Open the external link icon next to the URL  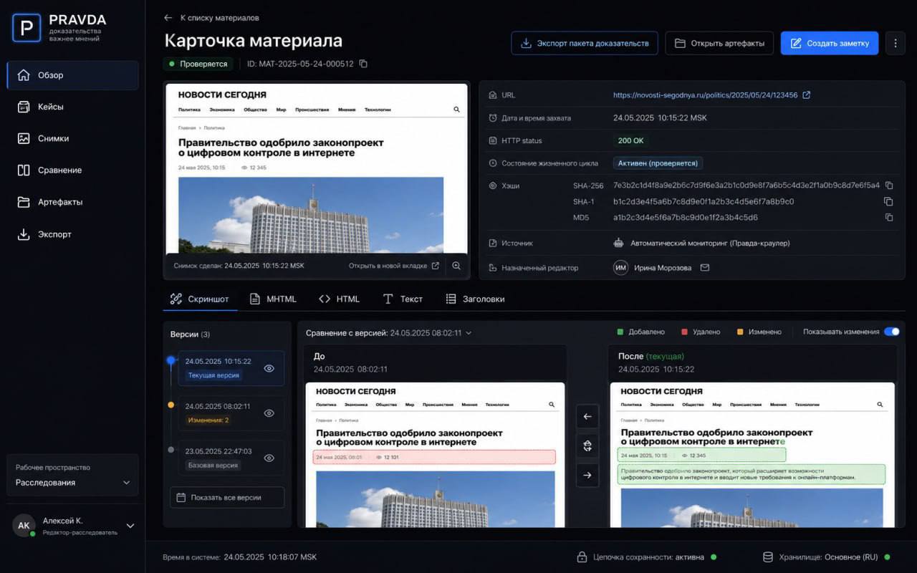click(x=807, y=95)
